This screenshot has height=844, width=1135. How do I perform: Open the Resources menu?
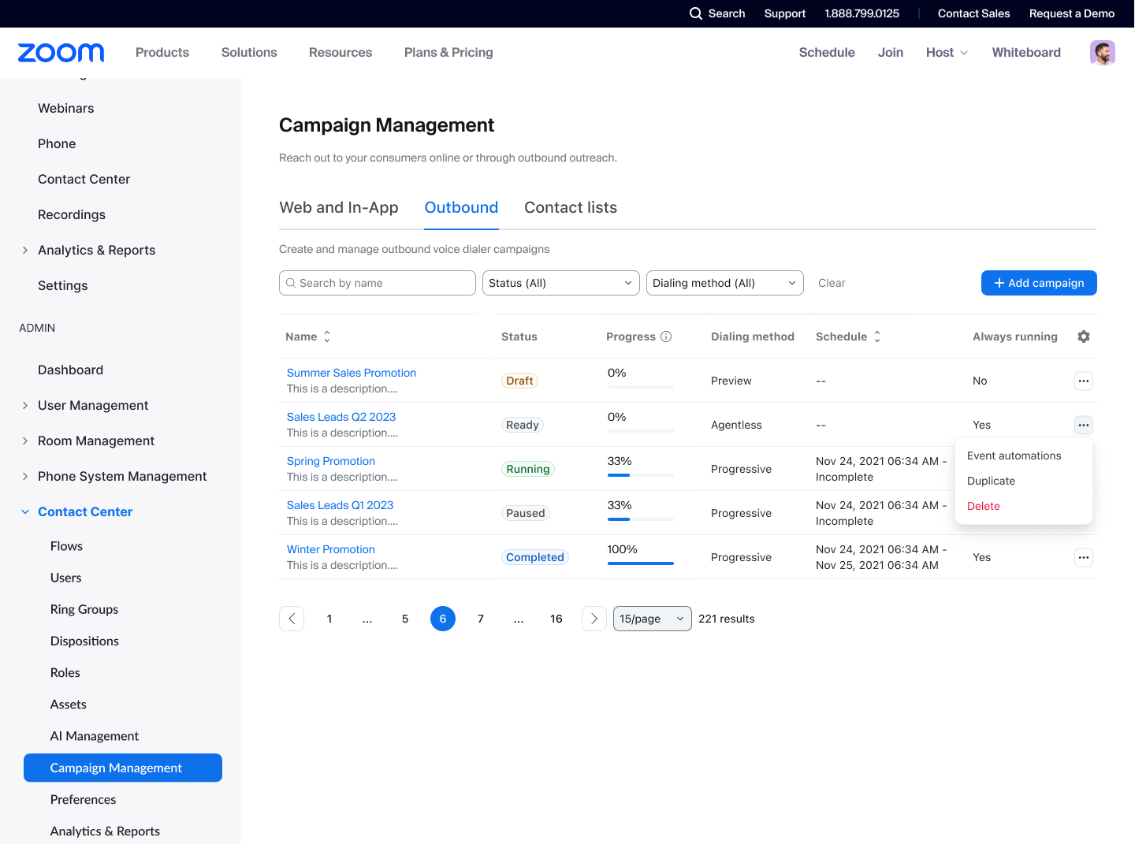point(340,53)
